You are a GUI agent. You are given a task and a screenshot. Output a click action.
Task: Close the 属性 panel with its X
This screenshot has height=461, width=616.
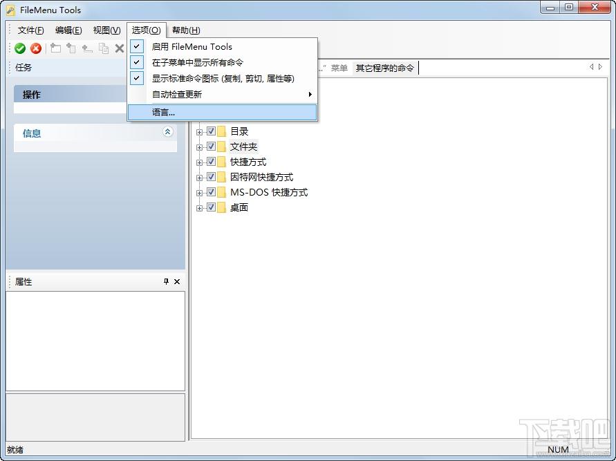pos(177,281)
